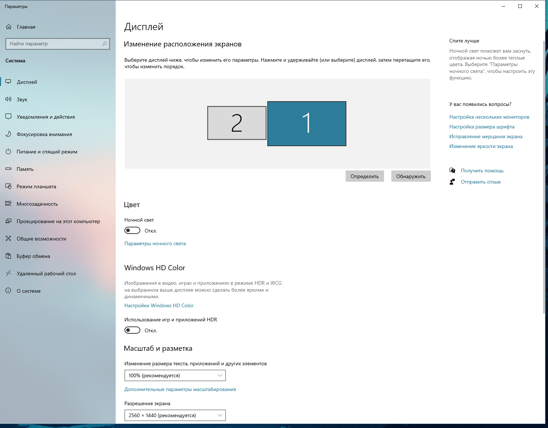Click the Обнаружить button
This screenshot has width=548, height=428.
tap(411, 176)
